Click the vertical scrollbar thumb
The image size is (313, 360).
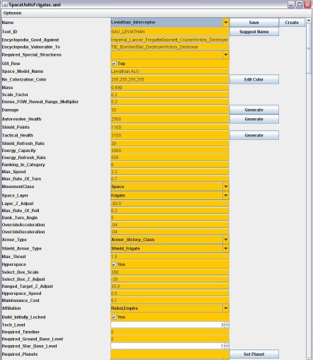tap(309, 48)
